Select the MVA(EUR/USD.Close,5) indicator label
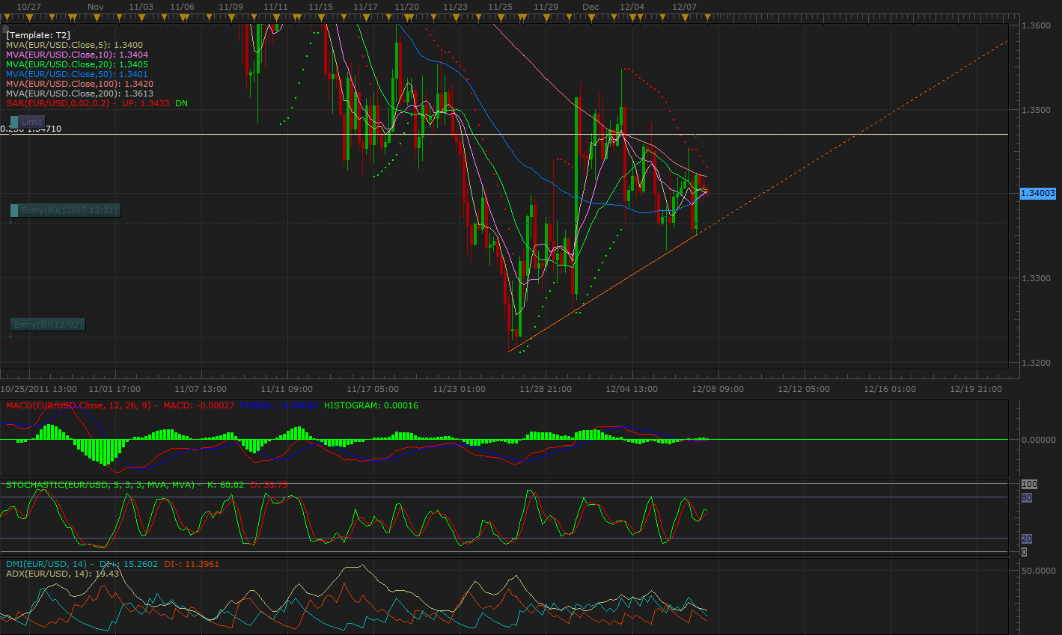Image resolution: width=1062 pixels, height=635 pixels. (x=61, y=45)
